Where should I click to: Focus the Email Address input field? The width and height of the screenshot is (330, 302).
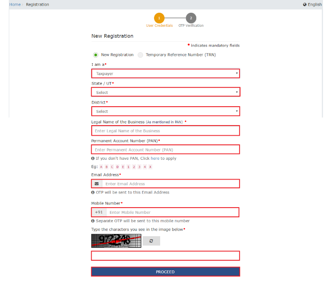[171, 184]
